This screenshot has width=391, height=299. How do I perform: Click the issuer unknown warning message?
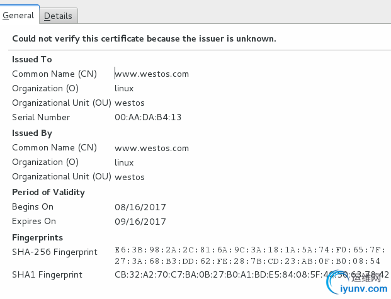pyautogui.click(x=144, y=38)
